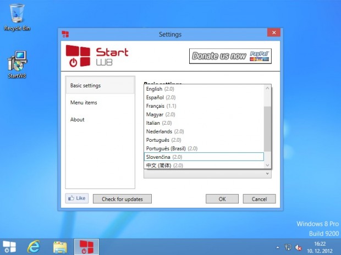Viewport: 341px width, 255px height.
Task: Choose Nederlands (2.0) language
Action: pos(204,131)
